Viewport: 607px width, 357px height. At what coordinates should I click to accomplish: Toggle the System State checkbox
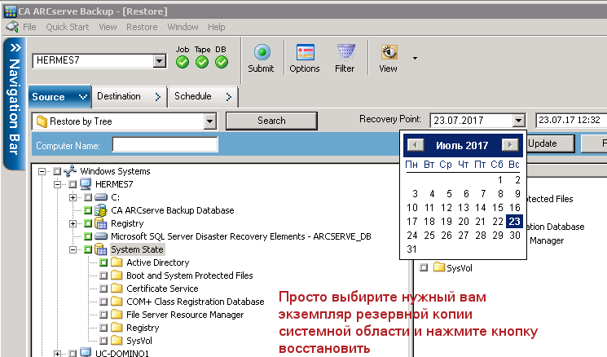click(88, 249)
